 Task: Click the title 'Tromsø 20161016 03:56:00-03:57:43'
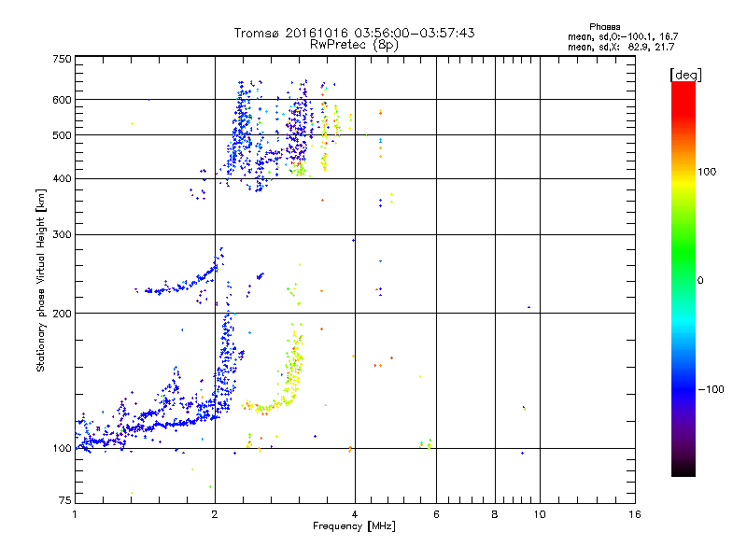coord(354,33)
